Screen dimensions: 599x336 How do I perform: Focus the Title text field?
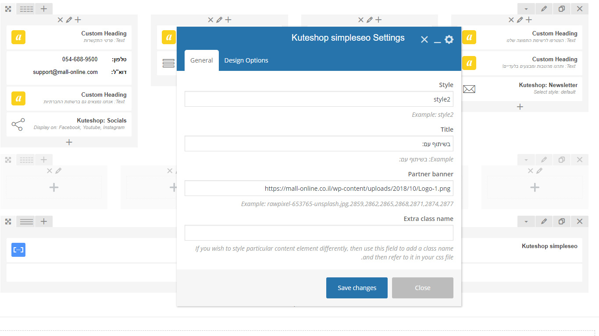tap(319, 143)
